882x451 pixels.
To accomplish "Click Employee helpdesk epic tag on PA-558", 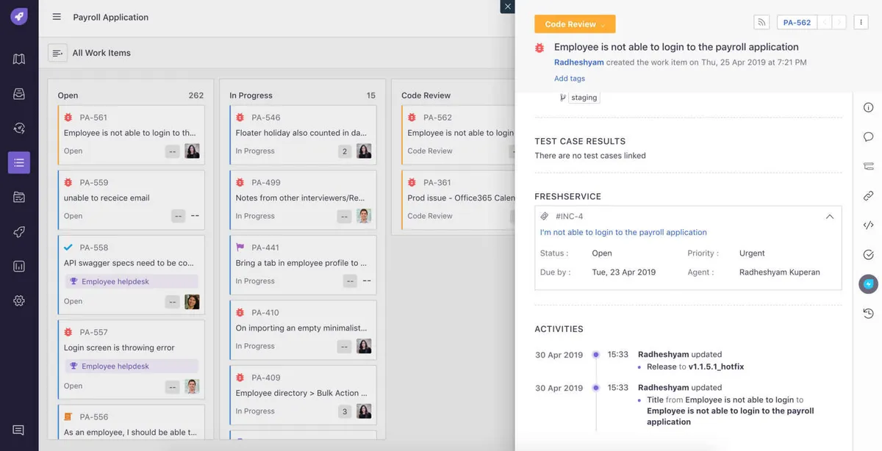I will (131, 281).
